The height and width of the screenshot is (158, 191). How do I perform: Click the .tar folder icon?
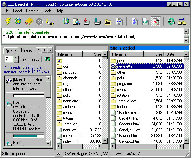coord(108,22)
